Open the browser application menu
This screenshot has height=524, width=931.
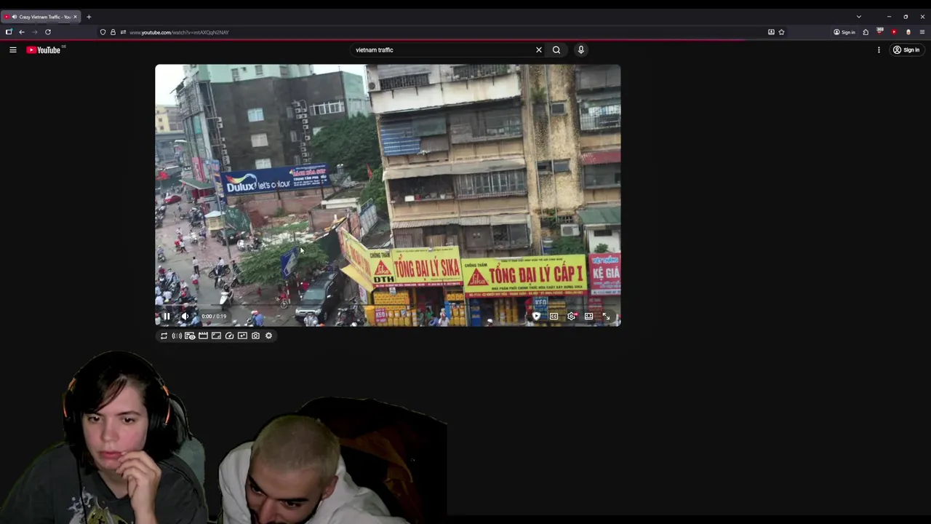click(922, 32)
